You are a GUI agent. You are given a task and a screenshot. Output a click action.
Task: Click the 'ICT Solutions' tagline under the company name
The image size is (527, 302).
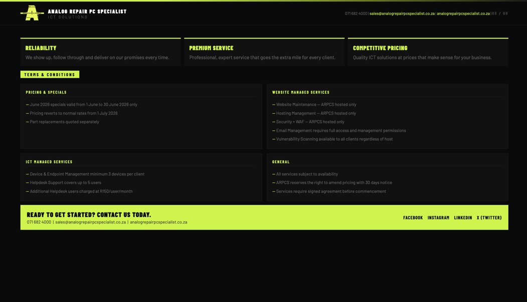tap(68, 17)
